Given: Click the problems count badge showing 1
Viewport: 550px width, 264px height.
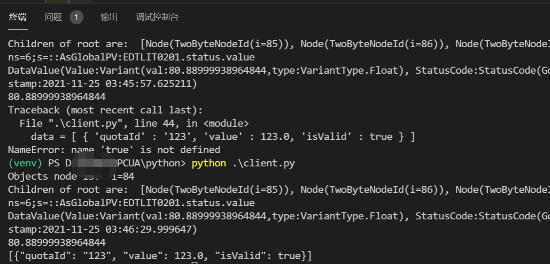Looking at the screenshot, I should pos(76,17).
